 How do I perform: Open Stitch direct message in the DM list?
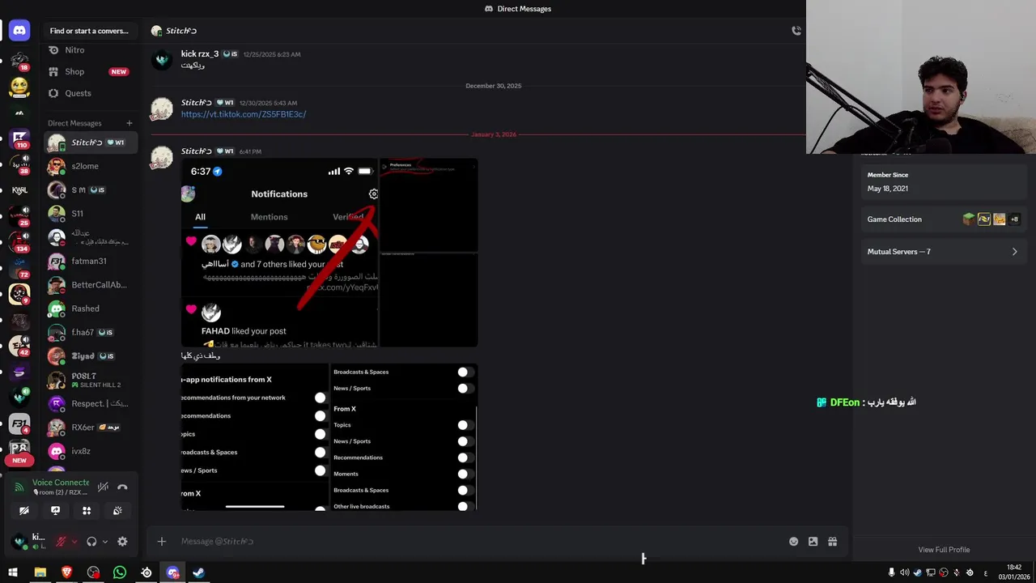pos(91,143)
